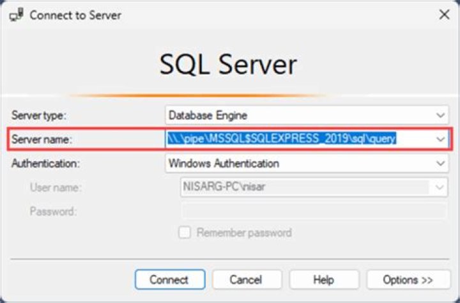Click the empty Password field
This screenshot has width=460, height=303.
(x=314, y=211)
